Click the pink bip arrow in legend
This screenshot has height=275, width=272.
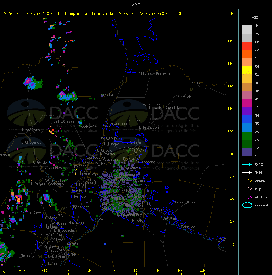(x=247, y=189)
